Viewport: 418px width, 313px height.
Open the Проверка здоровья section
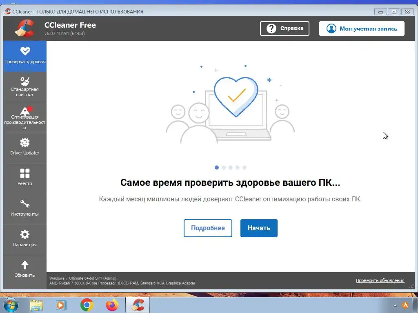pos(25,56)
